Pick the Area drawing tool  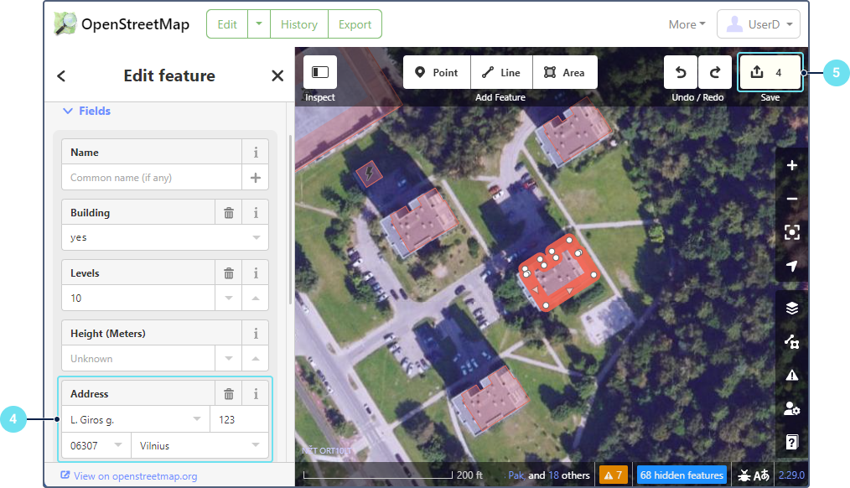(564, 73)
